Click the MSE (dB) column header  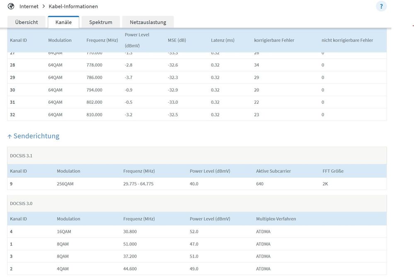pyautogui.click(x=177, y=40)
